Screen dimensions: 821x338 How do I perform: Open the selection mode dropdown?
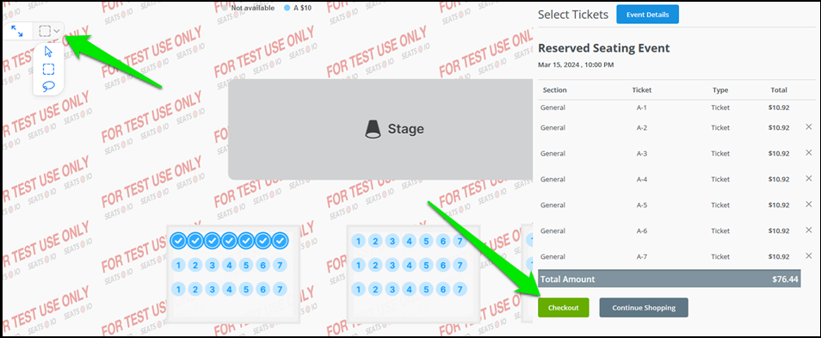click(49, 32)
